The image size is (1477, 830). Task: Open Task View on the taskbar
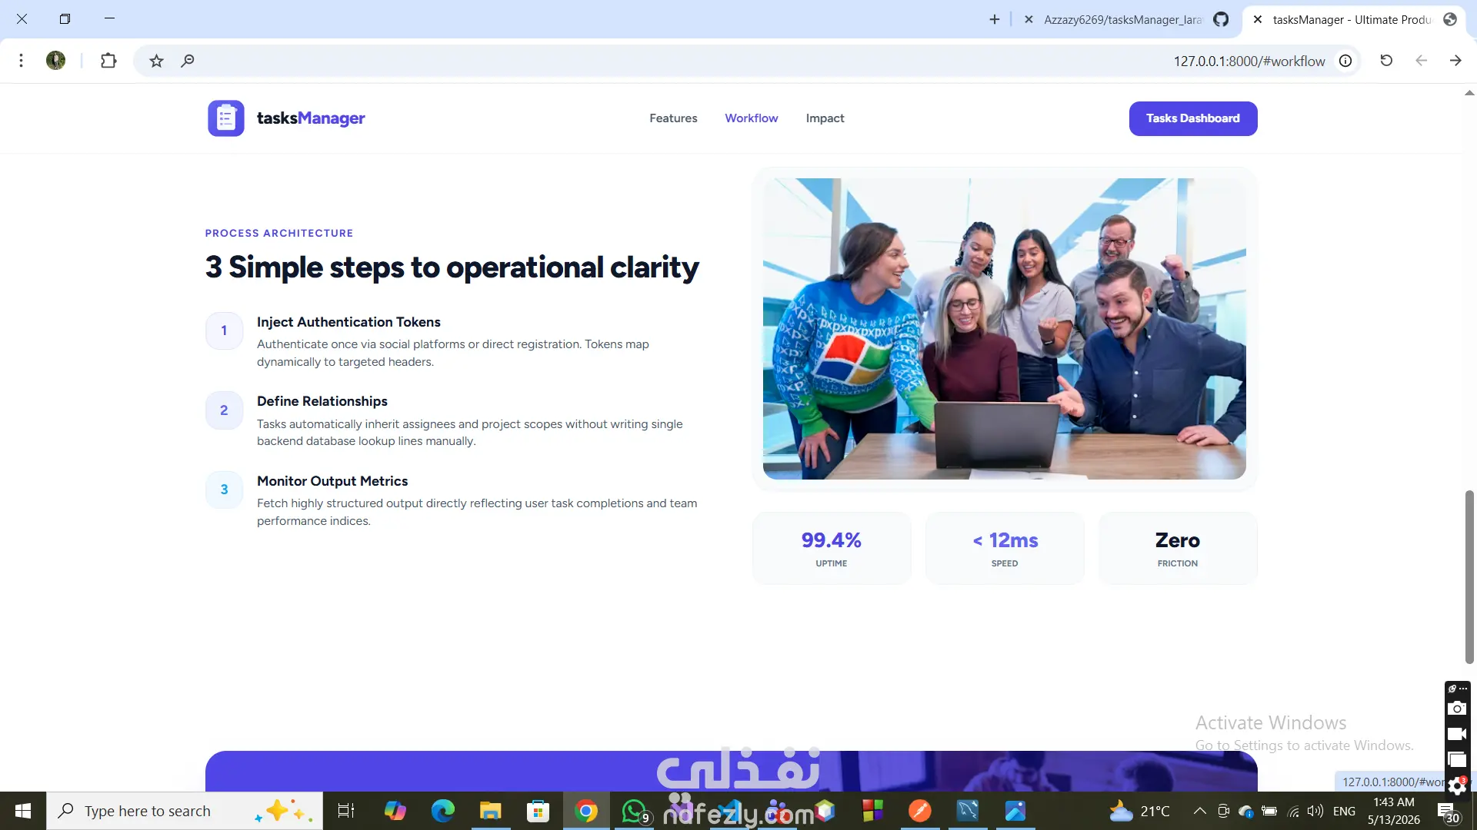tap(346, 811)
